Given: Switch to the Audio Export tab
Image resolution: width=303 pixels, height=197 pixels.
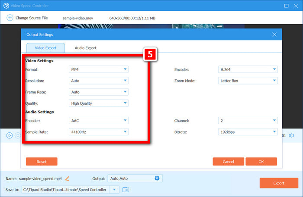Looking at the screenshot, I should pos(85,48).
